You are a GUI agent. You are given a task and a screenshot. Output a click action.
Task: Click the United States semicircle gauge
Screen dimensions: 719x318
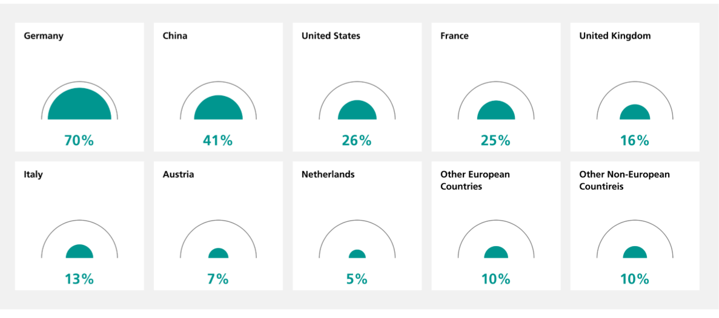[x=357, y=110]
